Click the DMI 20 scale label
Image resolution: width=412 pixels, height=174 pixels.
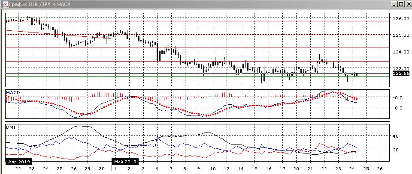tap(396, 150)
